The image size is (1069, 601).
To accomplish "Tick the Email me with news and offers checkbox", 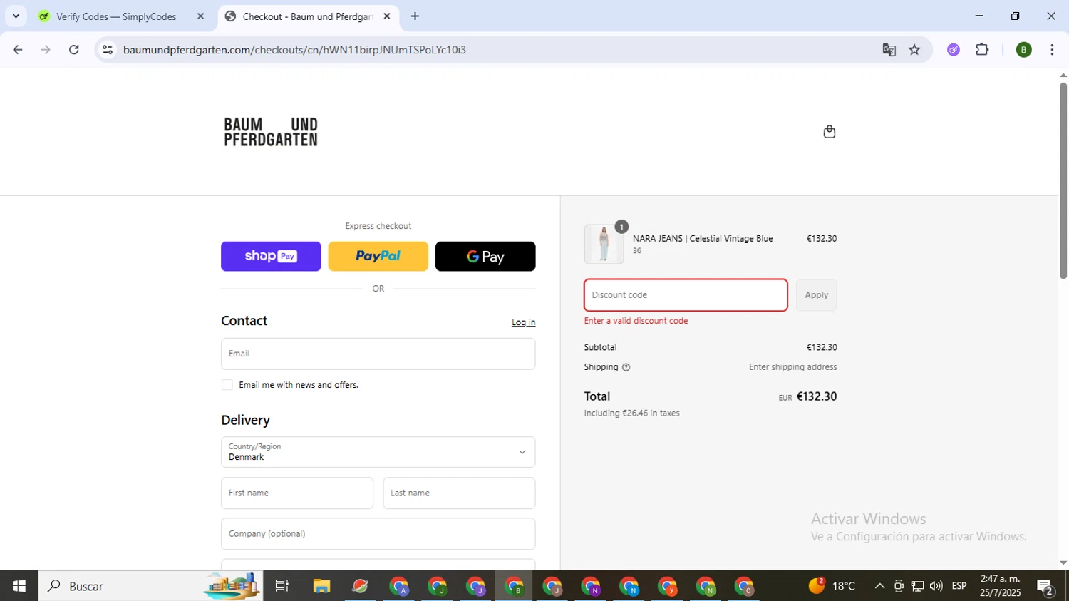I will click(x=227, y=385).
